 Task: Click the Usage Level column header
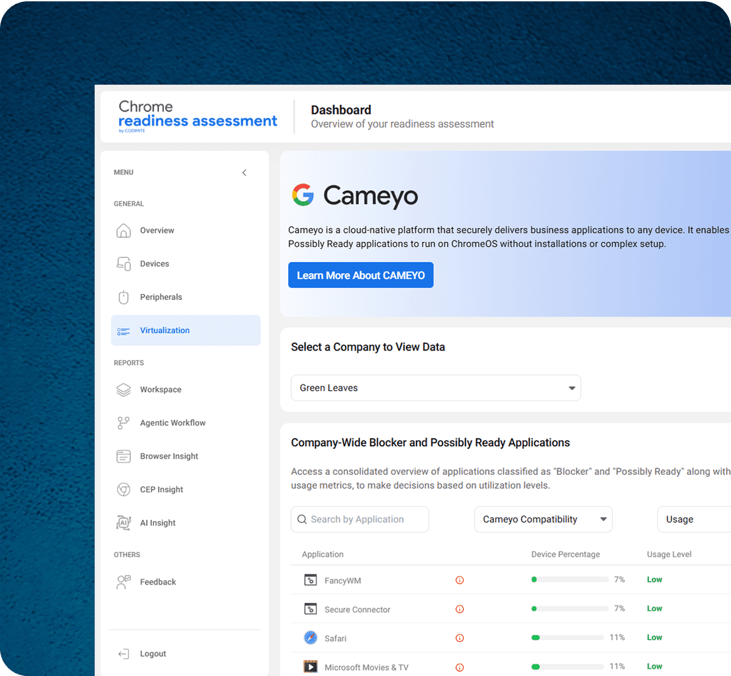[669, 554]
